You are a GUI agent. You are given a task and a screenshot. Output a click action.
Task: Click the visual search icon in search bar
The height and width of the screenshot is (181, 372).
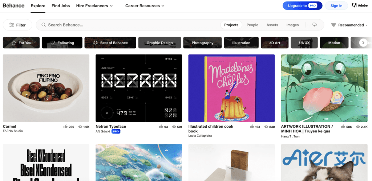[x=315, y=25]
